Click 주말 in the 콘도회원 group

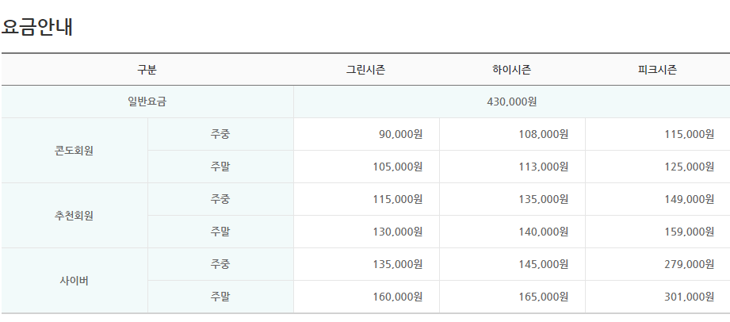tap(220, 167)
